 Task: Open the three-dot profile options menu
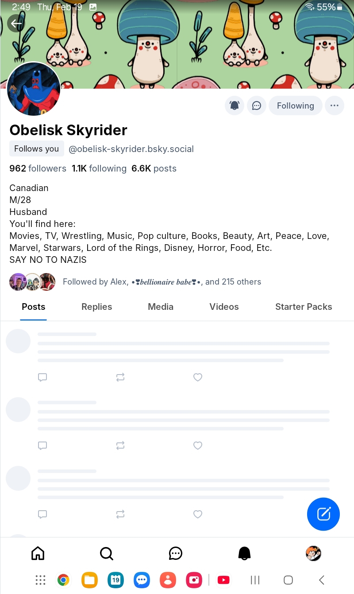[334, 106]
